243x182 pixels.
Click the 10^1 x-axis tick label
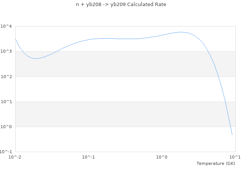(x=235, y=157)
